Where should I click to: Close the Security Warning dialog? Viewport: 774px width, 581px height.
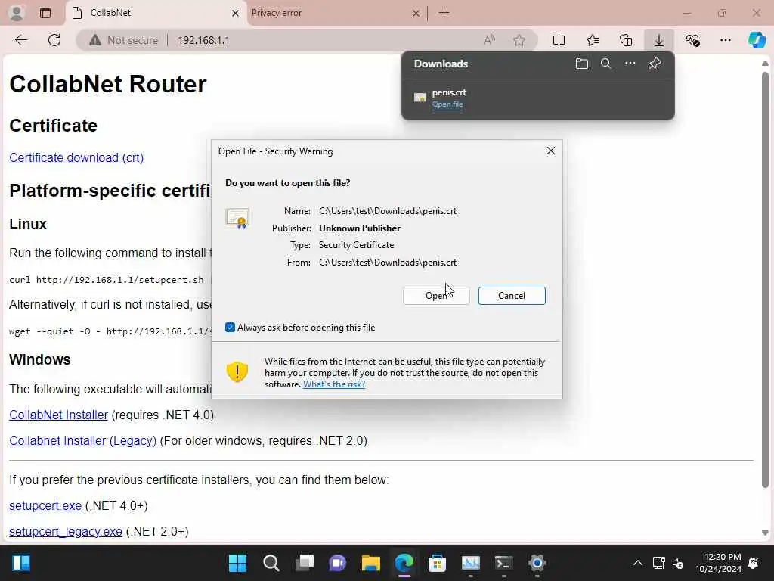[551, 151]
